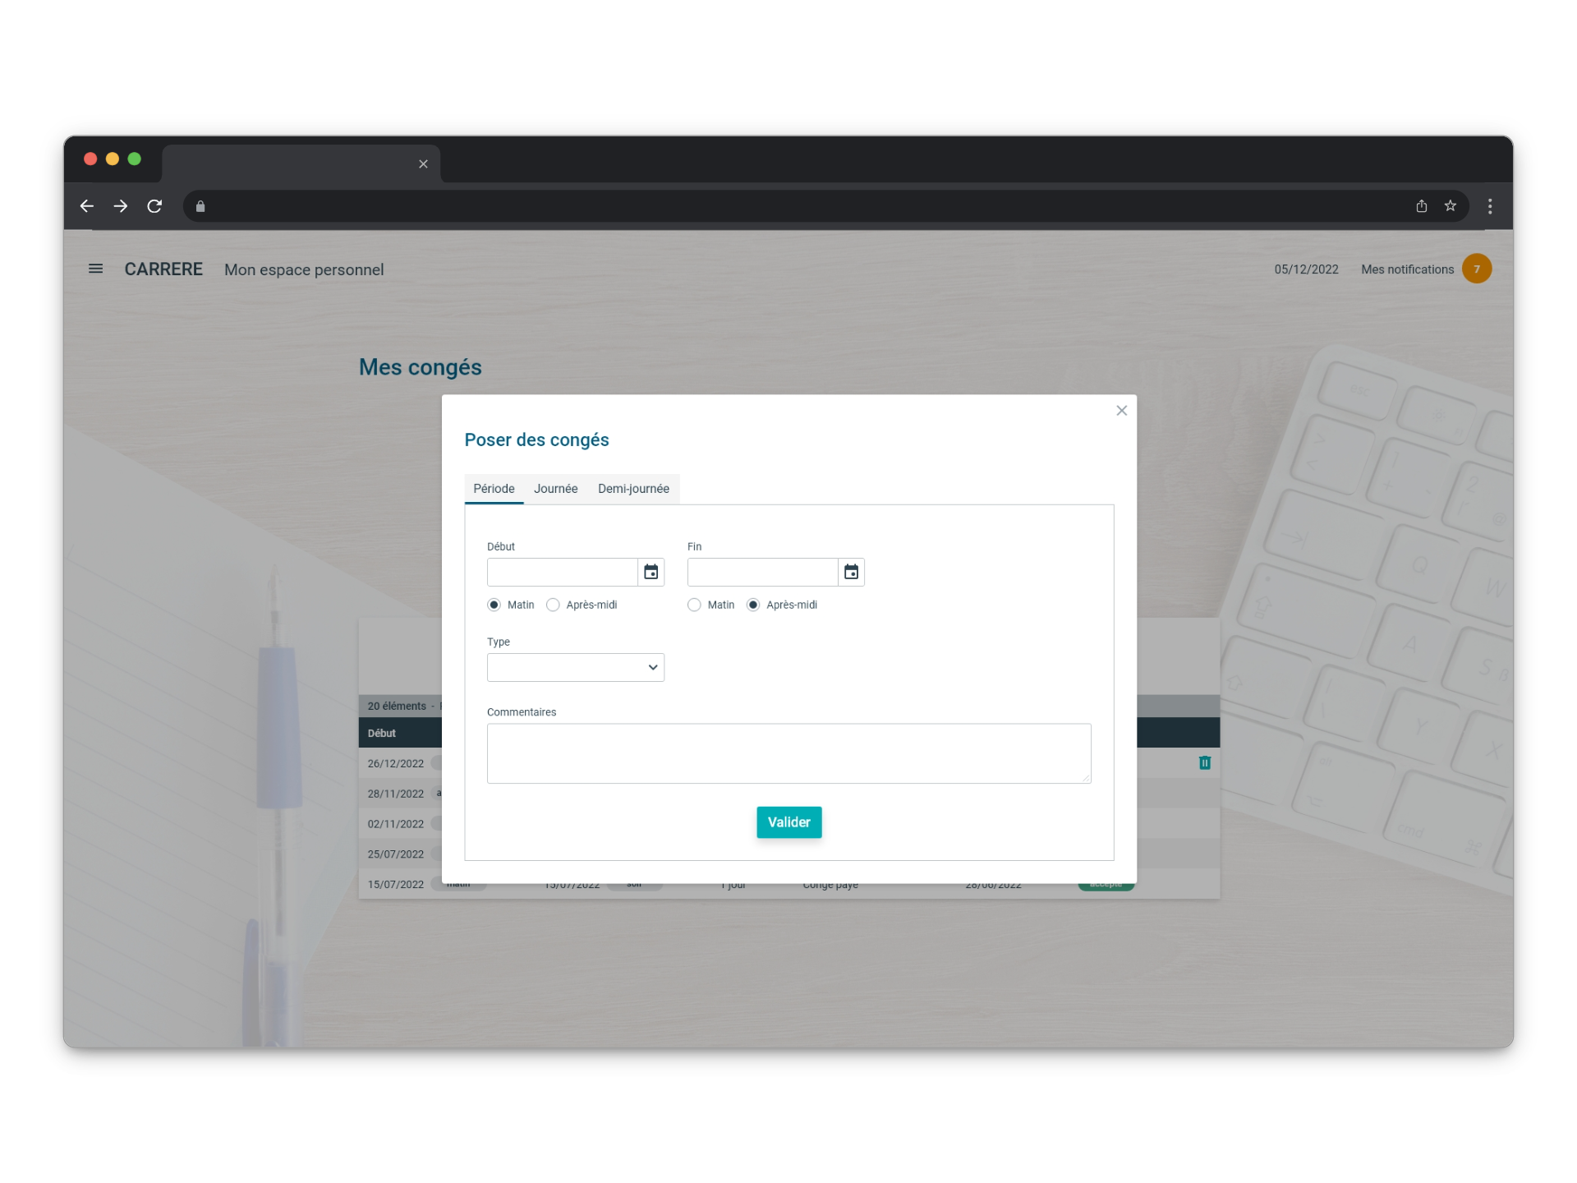Click the Commentaires input field
The height and width of the screenshot is (1183, 1577).
click(x=788, y=752)
